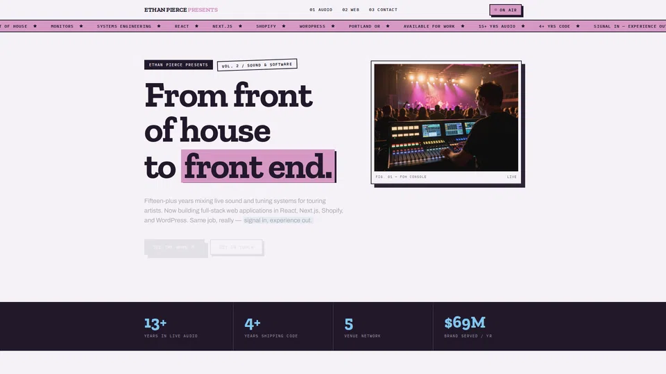This screenshot has height=374, width=666.
Task: Open the FOH console concert photo
Action: tap(446, 118)
